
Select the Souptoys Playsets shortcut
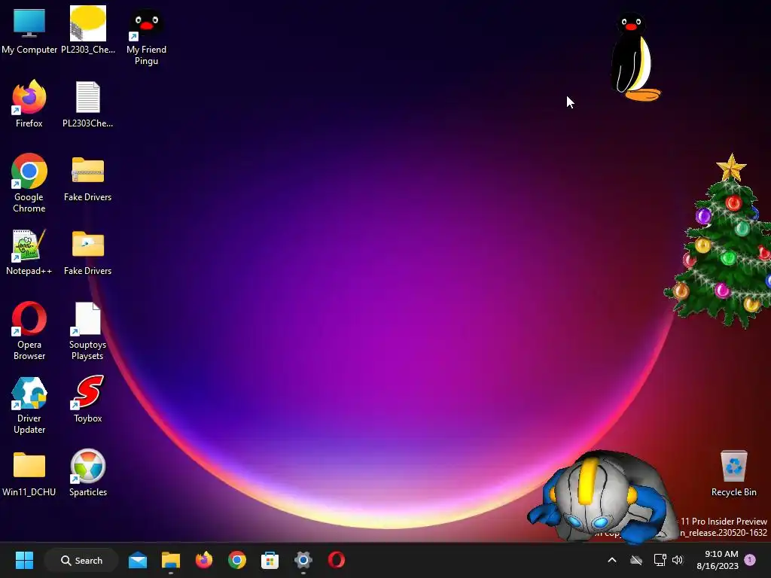88,330
